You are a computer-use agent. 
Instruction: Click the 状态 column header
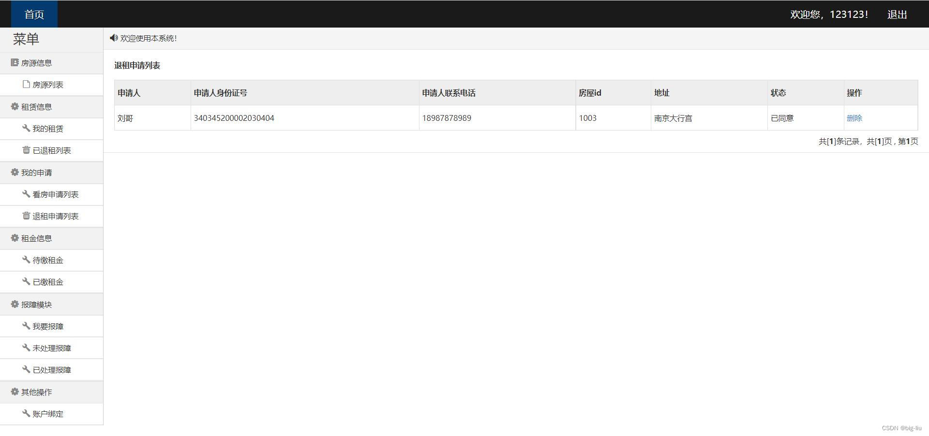pos(778,93)
